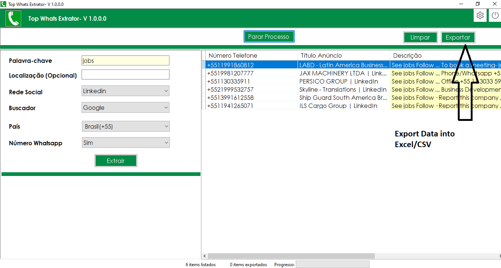Viewport: 501px width, 268px height.
Task: Close the Top Whats Extrator window
Action: (494, 4)
